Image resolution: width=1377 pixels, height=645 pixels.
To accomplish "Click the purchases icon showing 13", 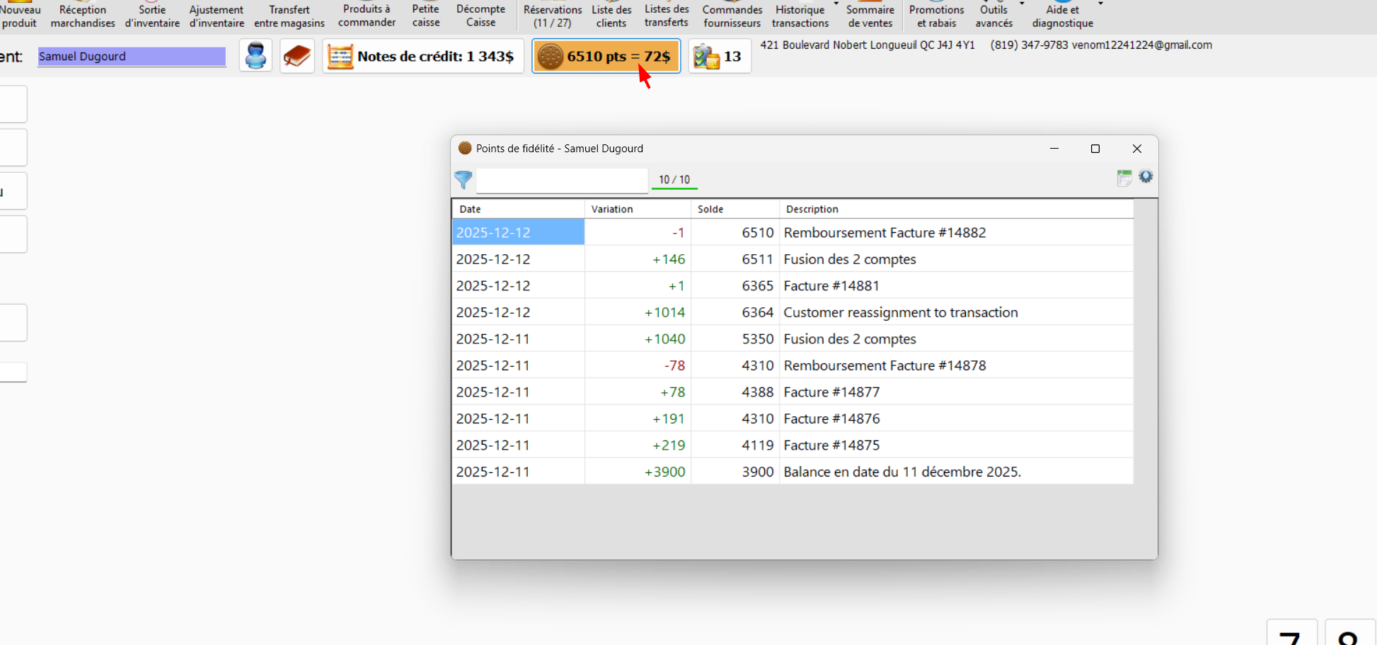I will coord(719,57).
